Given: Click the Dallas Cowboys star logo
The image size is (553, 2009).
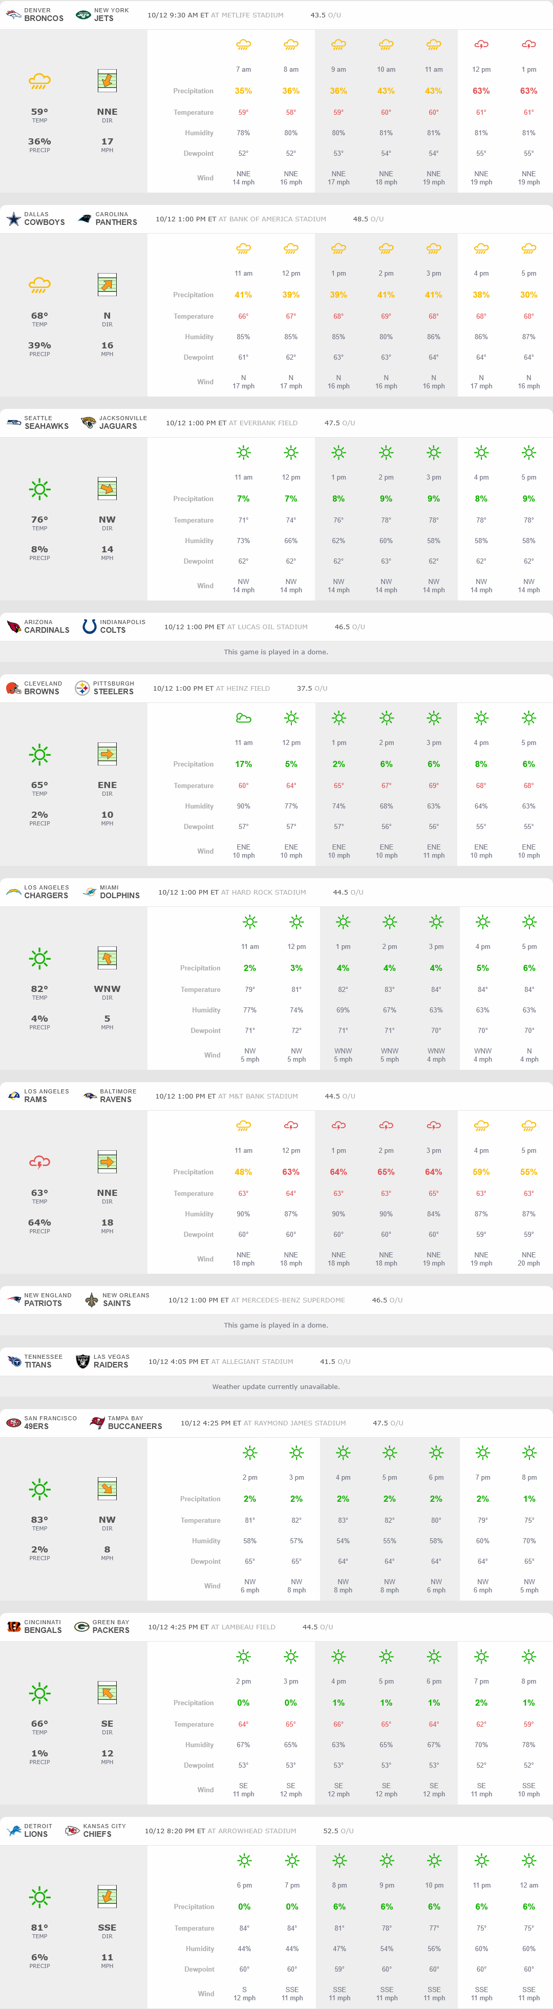Looking at the screenshot, I should (x=13, y=219).
